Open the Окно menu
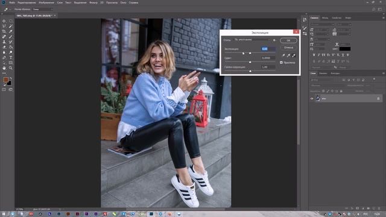Viewport: 386px width, 217px height. pyautogui.click(x=123, y=2)
